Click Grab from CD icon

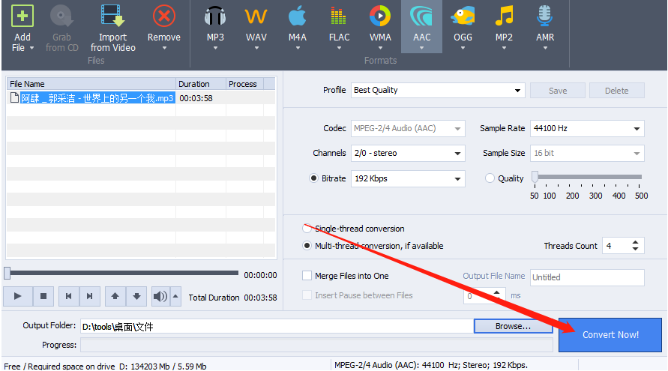(x=61, y=16)
